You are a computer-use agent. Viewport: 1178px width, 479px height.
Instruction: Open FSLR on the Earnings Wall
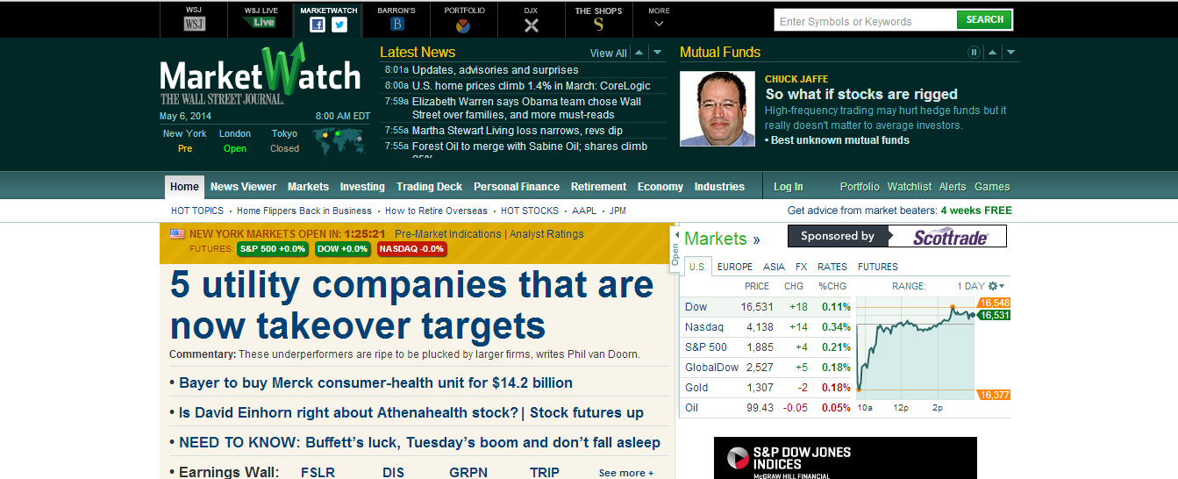point(318,473)
